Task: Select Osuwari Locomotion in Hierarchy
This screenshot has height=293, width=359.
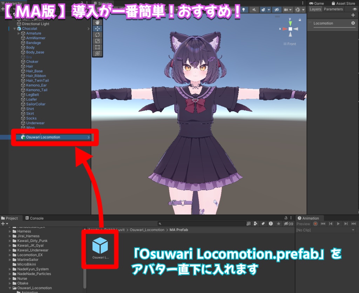Action: [x=43, y=137]
